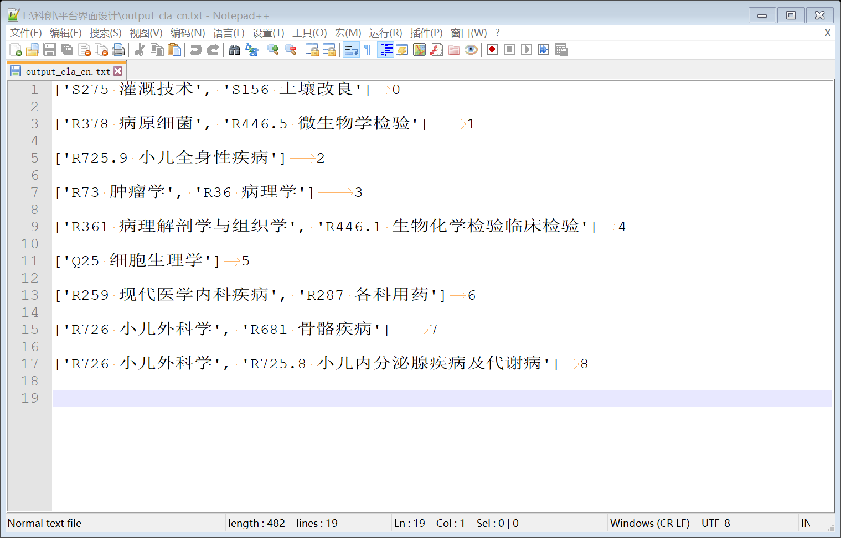The image size is (841, 538).
Task: Click the New file toolbar icon
Action: tap(16, 50)
